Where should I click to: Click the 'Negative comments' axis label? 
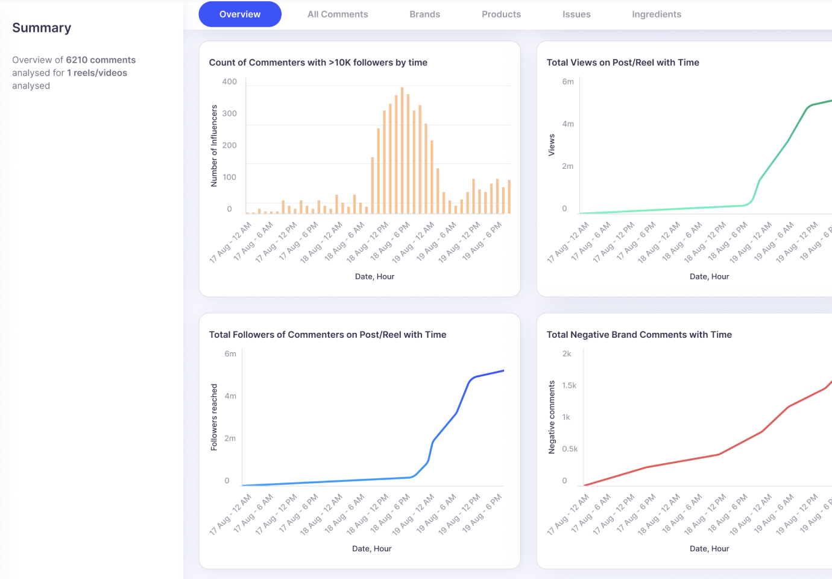552,417
